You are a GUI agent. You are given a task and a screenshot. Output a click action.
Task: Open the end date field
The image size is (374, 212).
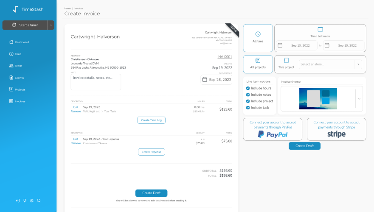pyautogui.click(x=344, y=45)
